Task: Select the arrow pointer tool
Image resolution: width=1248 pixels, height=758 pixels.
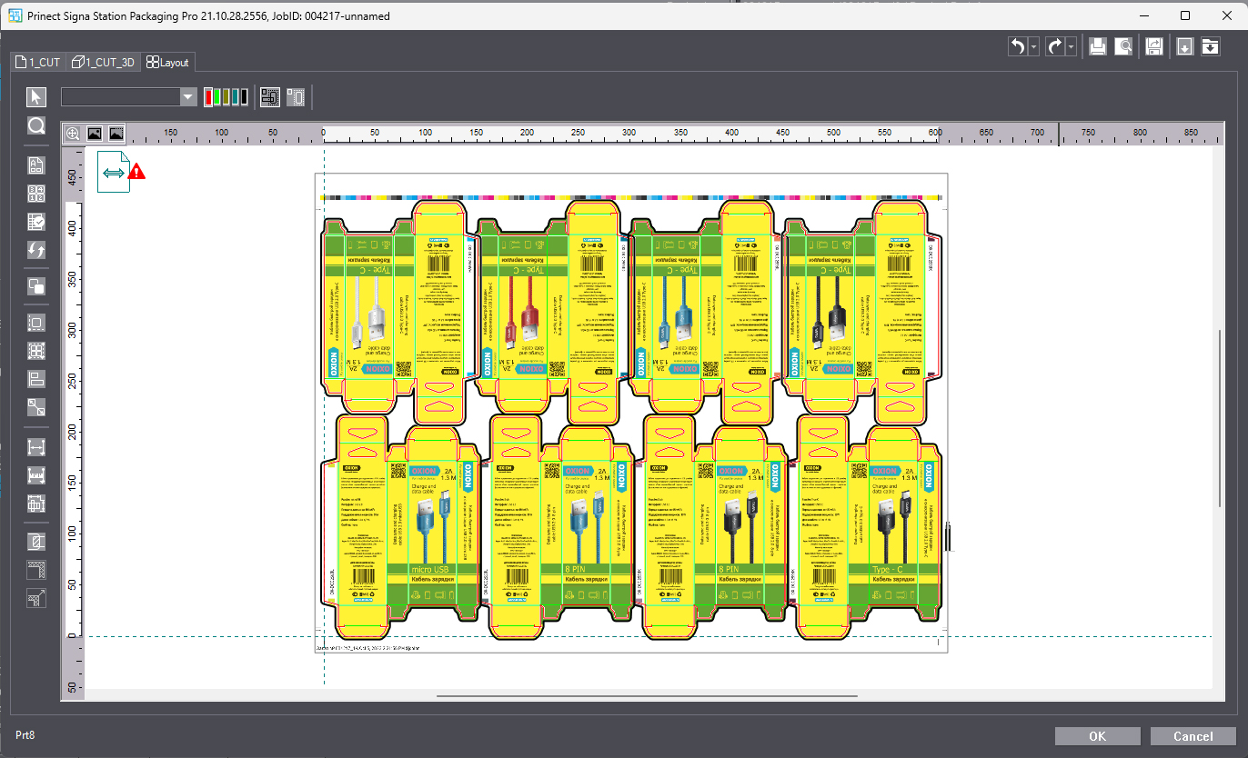Action: (x=36, y=97)
